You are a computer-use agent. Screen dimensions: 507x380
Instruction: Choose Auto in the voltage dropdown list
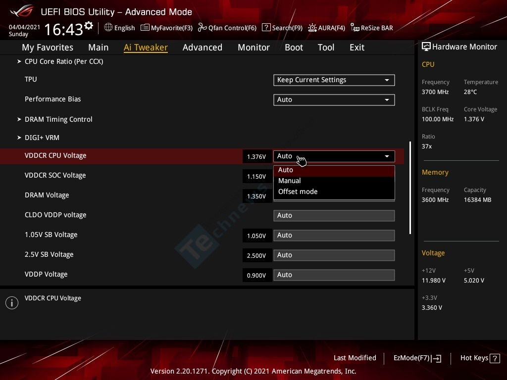tap(334, 170)
